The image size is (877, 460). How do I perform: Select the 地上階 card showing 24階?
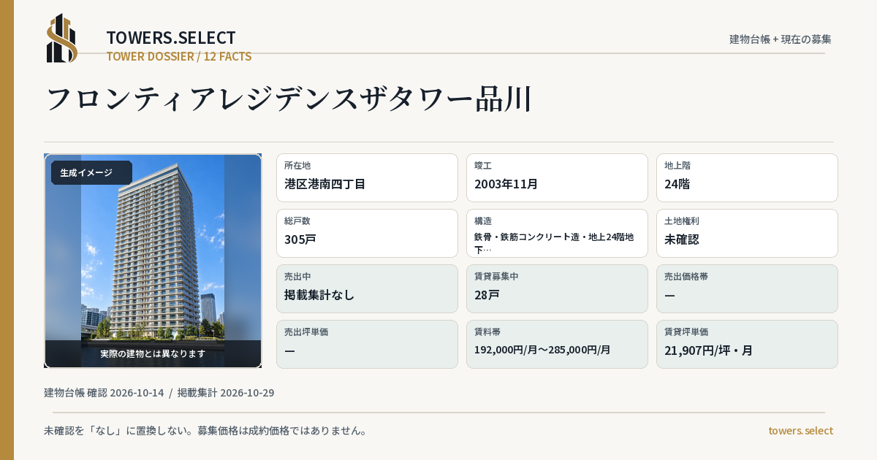tap(747, 177)
